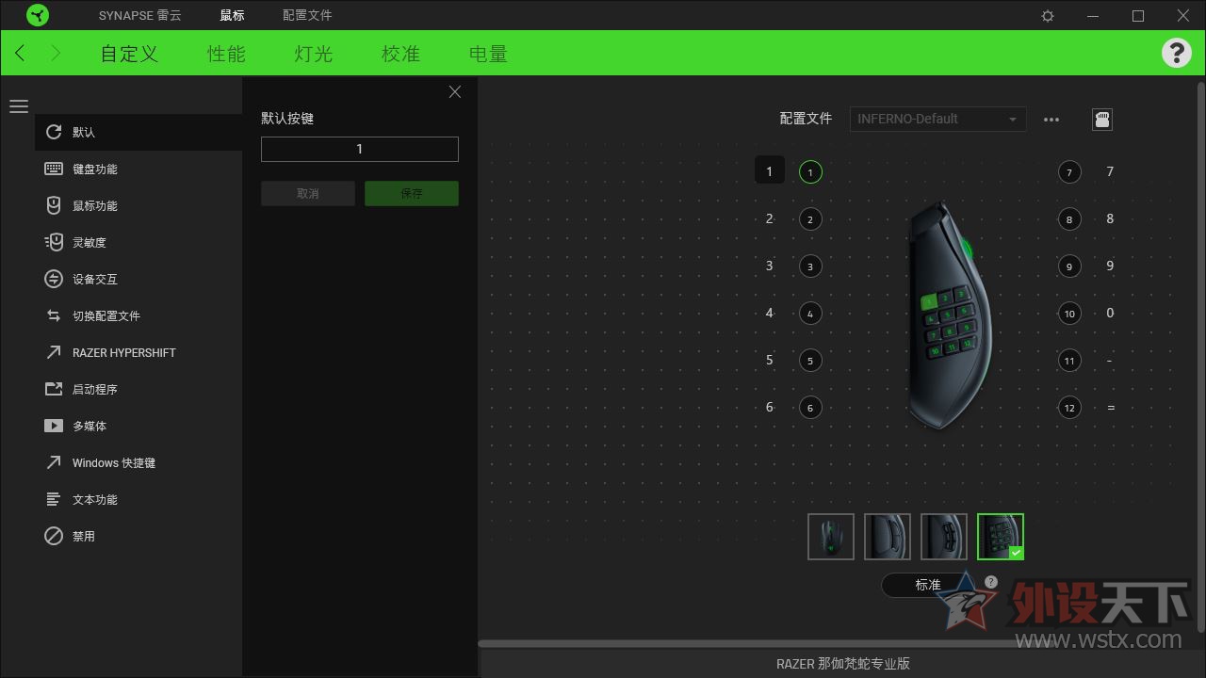Select the 2-button side plate thumbnail
The height and width of the screenshot is (678, 1206).
click(x=888, y=537)
